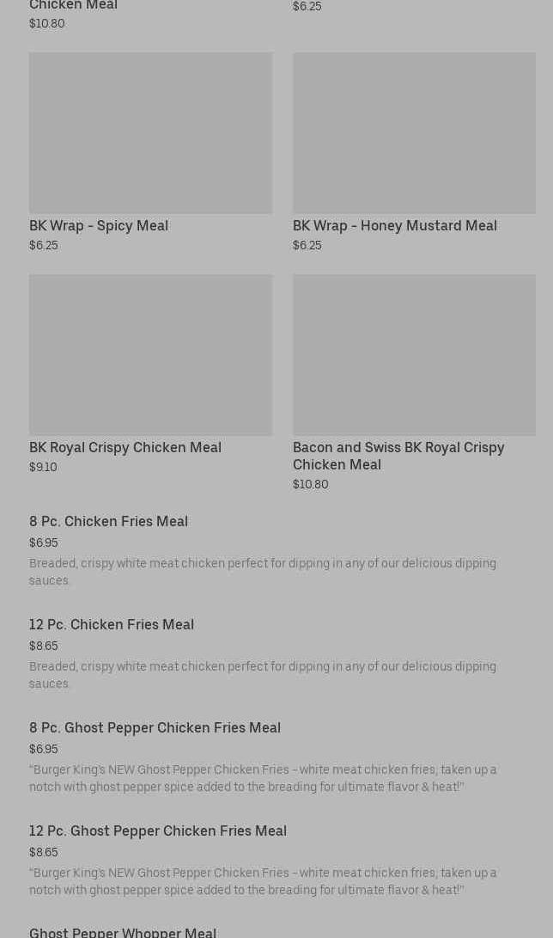Choose 8 Pc. Chicken Fries Meal

(108, 521)
